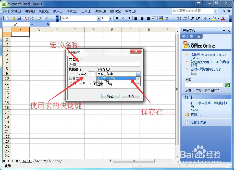Click 取消 button in macro dialog
Screen dimensions: 234x170
coord(131,96)
